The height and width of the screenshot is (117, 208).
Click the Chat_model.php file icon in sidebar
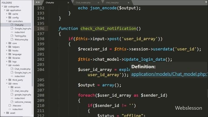click(x=12, y=69)
